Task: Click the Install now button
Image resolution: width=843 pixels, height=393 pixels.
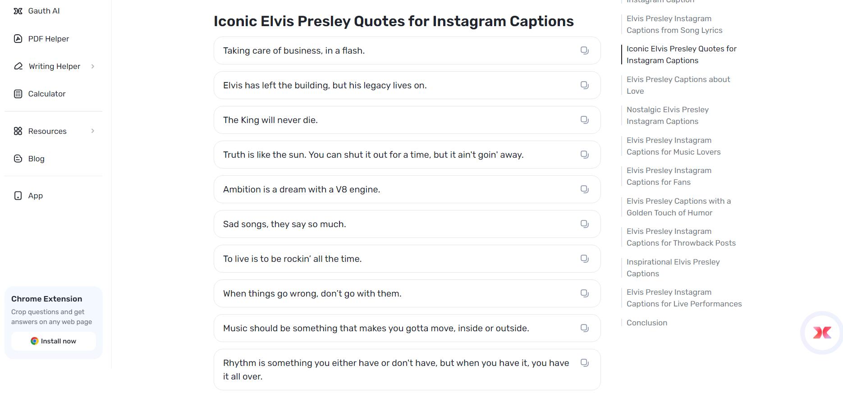Action: point(53,341)
